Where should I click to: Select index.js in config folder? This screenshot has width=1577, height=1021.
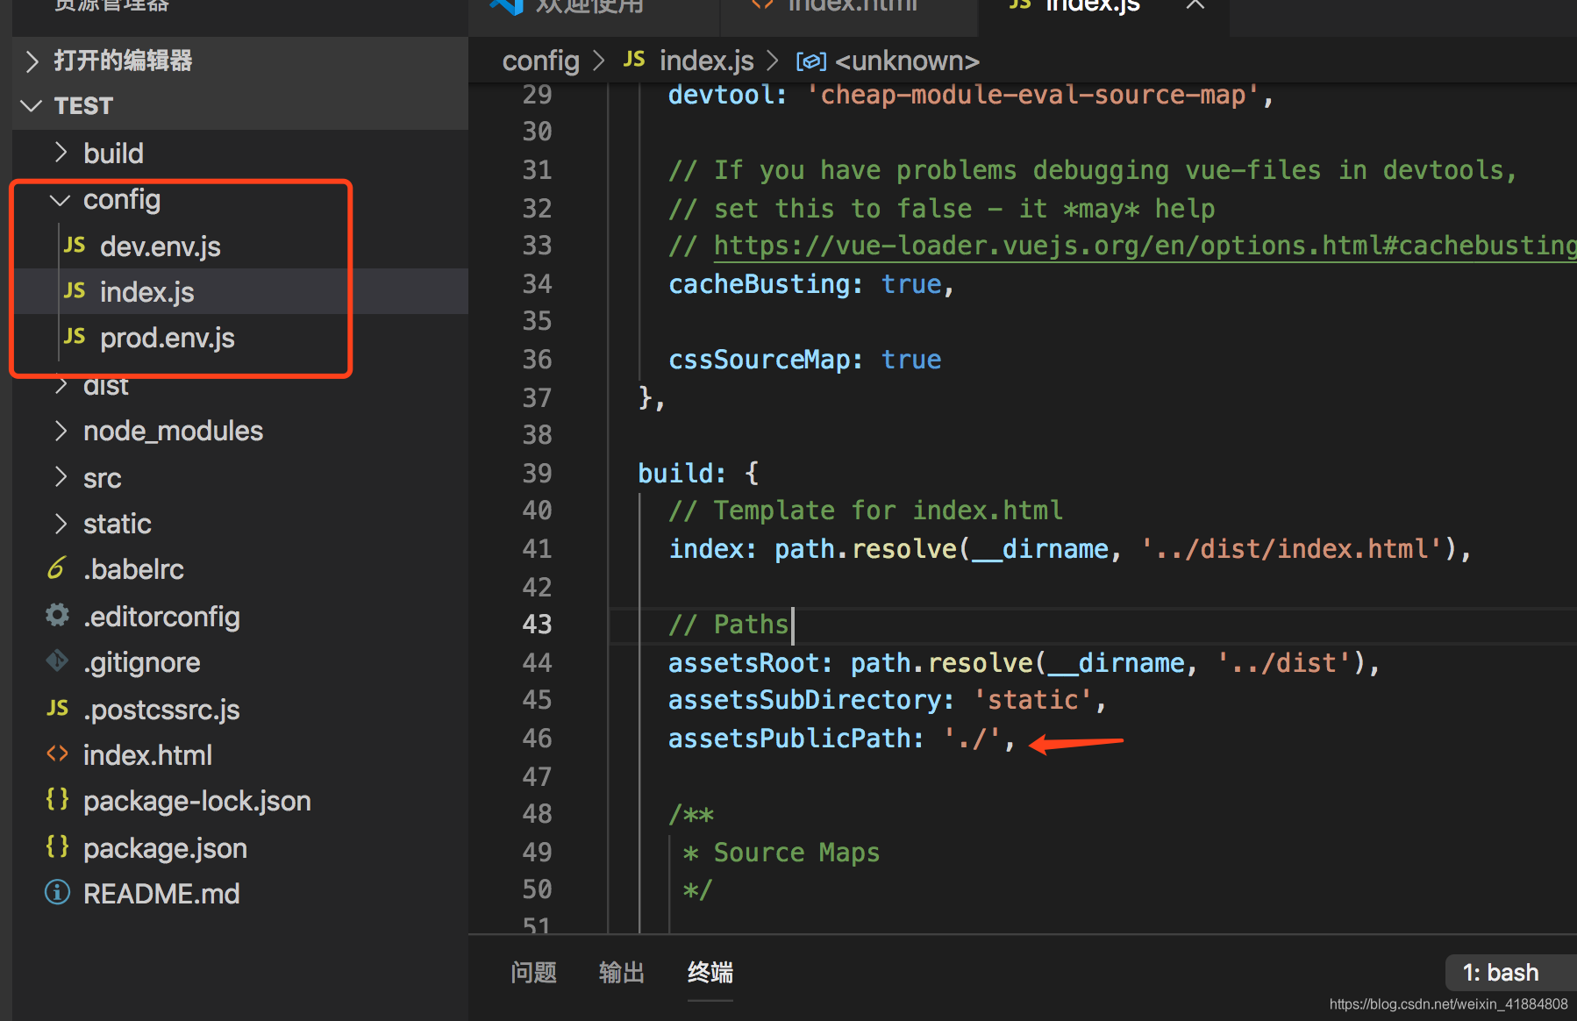click(146, 292)
